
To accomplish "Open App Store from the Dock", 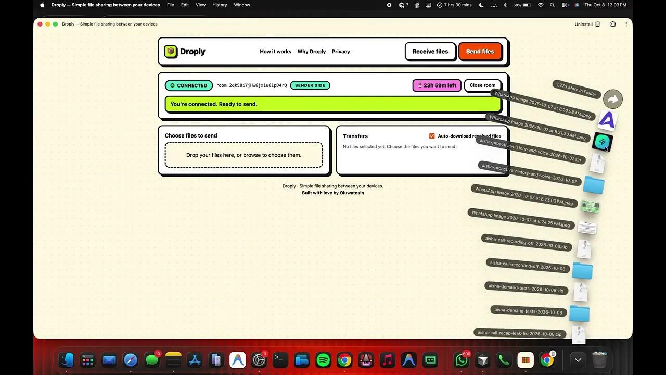I will 195,360.
